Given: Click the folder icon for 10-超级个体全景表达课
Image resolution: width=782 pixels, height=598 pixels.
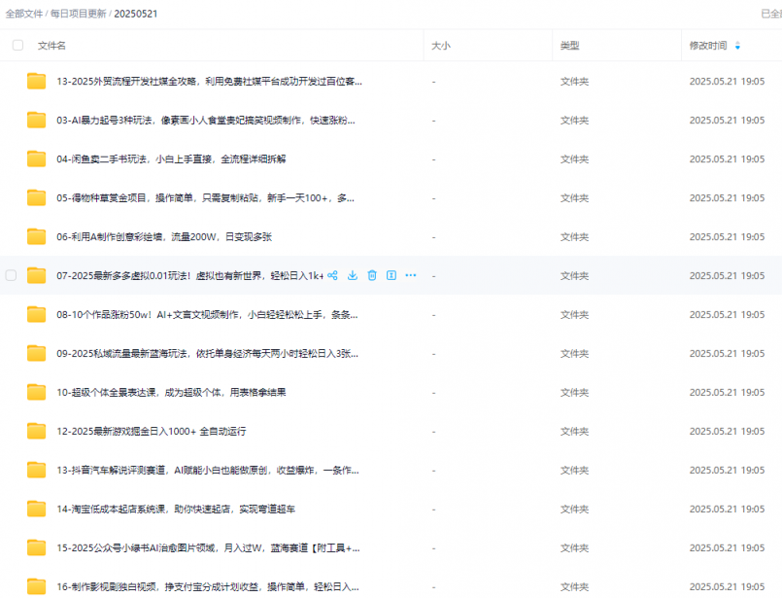Looking at the screenshot, I should click(37, 392).
